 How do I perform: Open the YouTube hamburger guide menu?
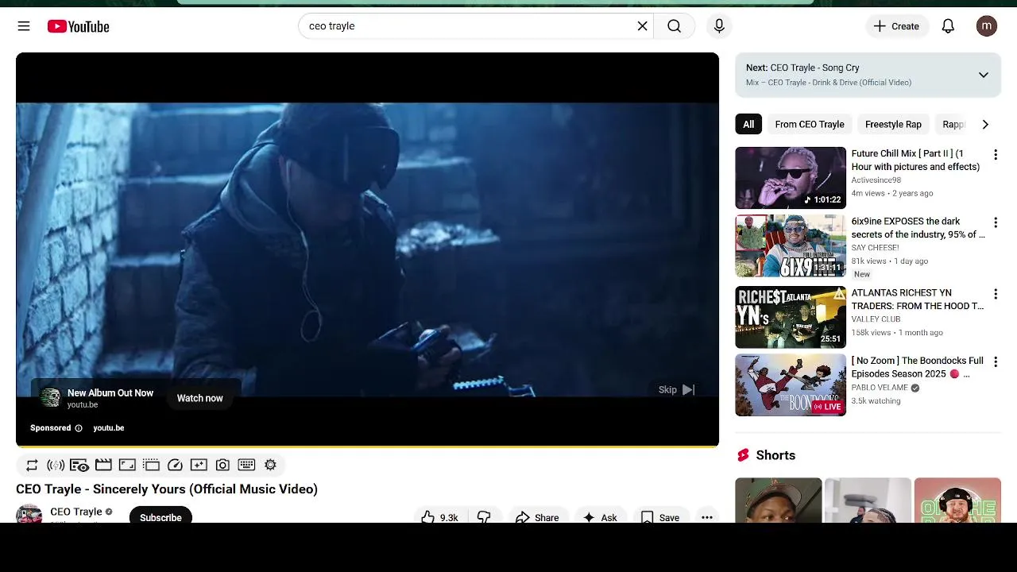24,26
